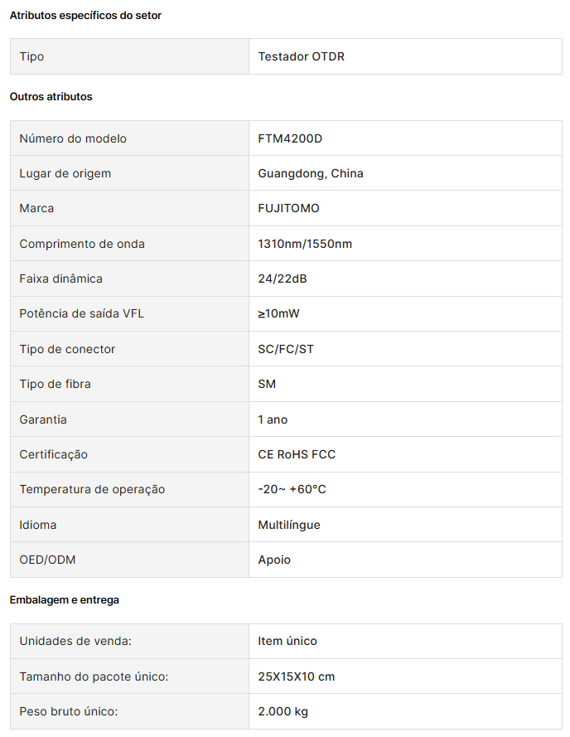Click the '24/22dB' dynamic range value
This screenshot has height=737, width=570.
coord(283,279)
